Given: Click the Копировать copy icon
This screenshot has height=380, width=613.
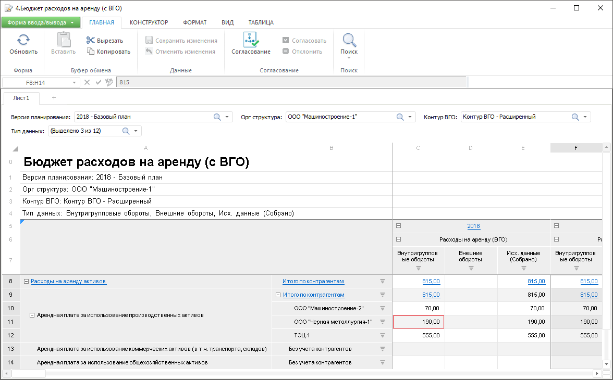Looking at the screenshot, I should click(x=90, y=52).
